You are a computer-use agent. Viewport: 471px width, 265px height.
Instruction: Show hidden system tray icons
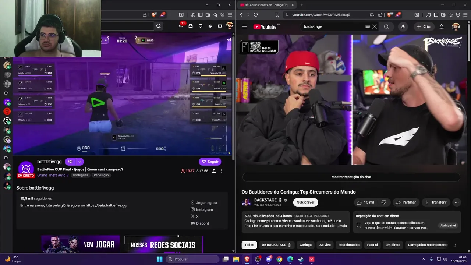pyautogui.click(x=423, y=259)
